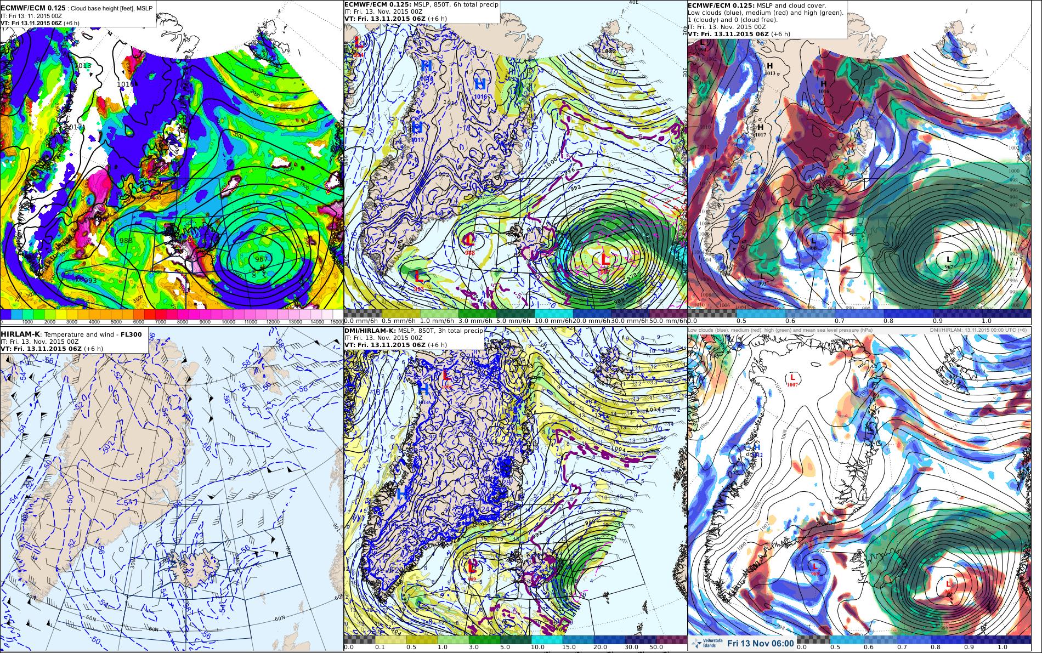
Task: Open the DMI/HIRLAM-K 3h total precip panel
Action: [516, 489]
